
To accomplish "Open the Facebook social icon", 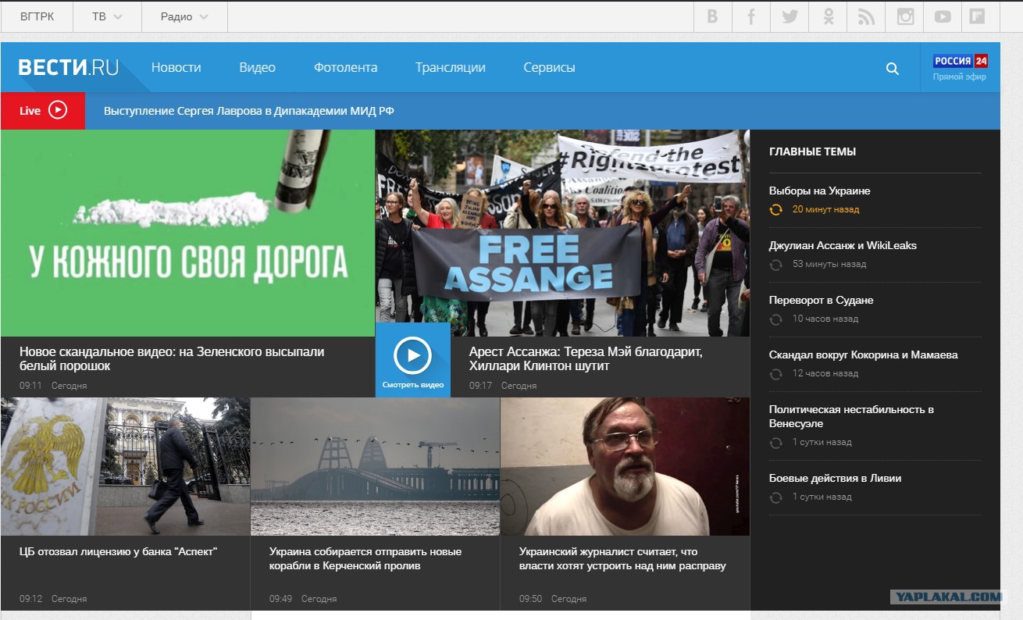I will (x=751, y=16).
